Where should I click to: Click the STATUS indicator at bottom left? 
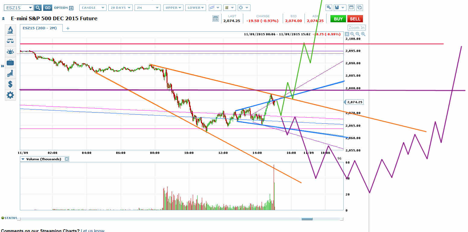pyautogui.click(x=9, y=218)
